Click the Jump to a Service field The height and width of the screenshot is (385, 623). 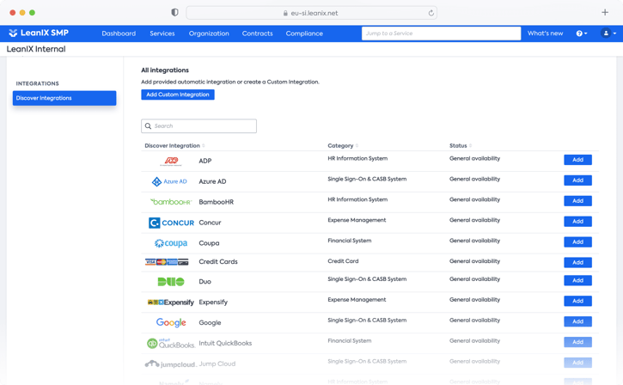point(441,34)
